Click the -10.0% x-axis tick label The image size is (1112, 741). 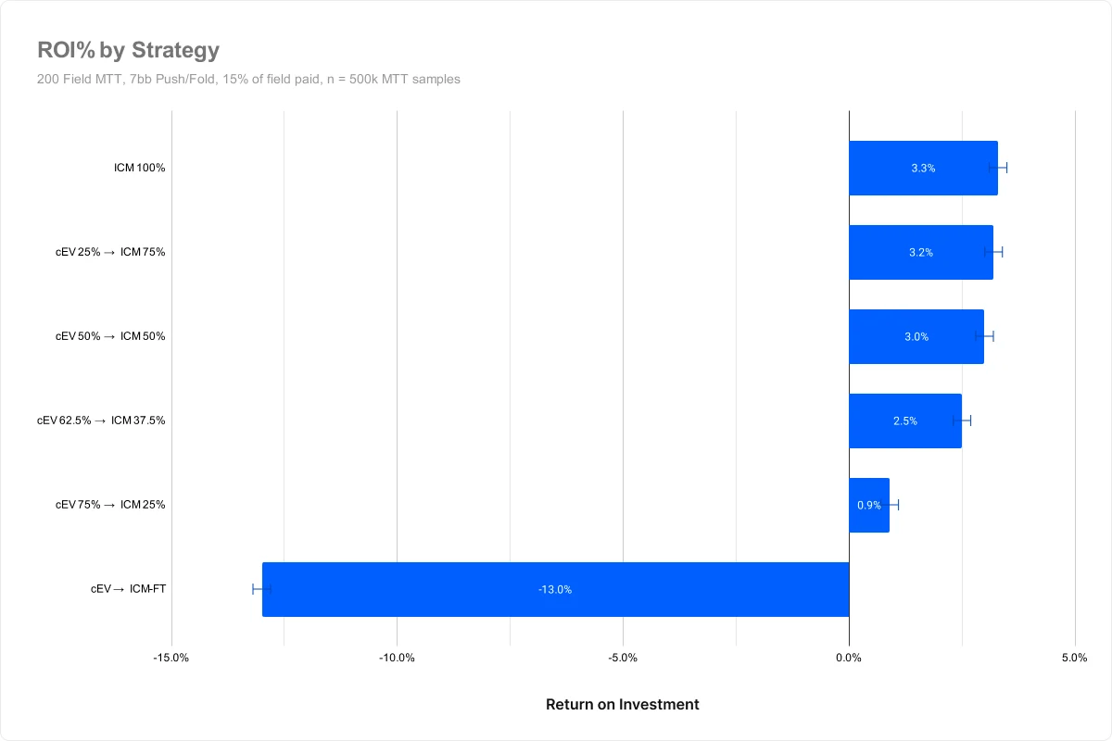pos(397,658)
